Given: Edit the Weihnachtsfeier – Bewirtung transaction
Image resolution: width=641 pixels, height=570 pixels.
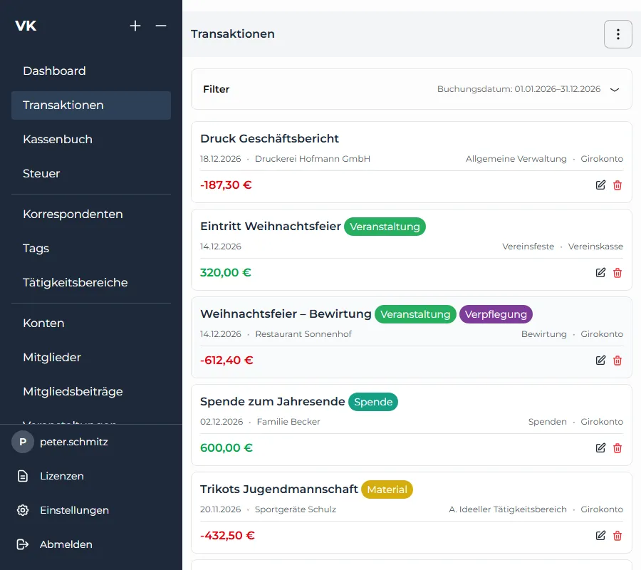Looking at the screenshot, I should (600, 360).
